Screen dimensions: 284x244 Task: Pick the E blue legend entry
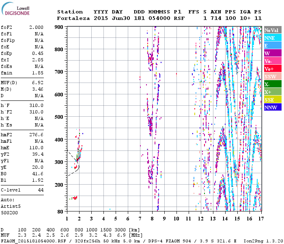tap(272, 46)
